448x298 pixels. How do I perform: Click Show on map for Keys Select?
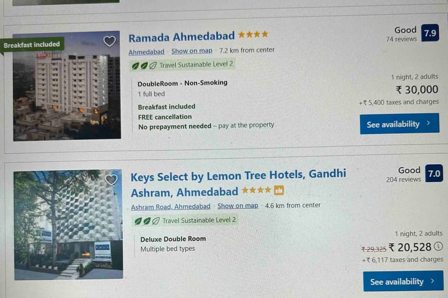tap(238, 206)
